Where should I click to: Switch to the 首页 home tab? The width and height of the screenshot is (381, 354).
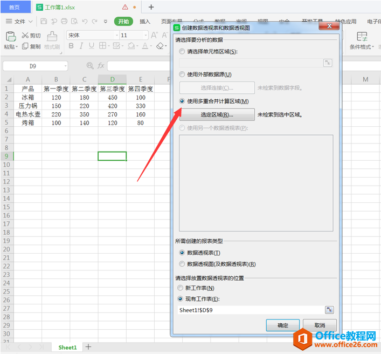click(x=15, y=8)
